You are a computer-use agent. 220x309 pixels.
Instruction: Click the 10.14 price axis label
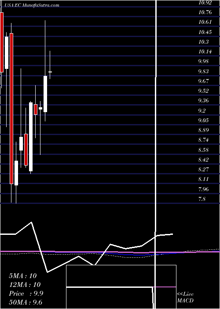click(205, 52)
